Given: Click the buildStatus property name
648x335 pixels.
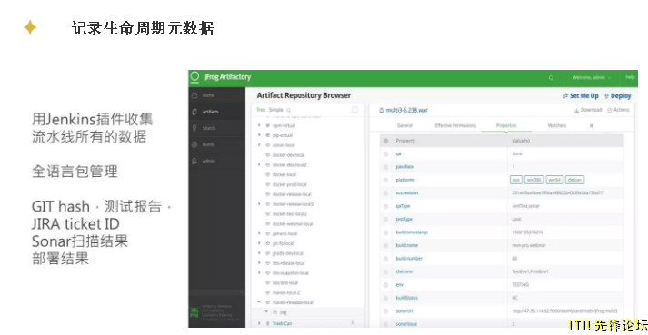Looking at the screenshot, I should [405, 298].
